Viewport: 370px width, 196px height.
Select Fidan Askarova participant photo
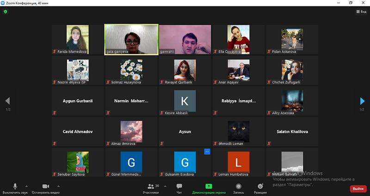292,39
